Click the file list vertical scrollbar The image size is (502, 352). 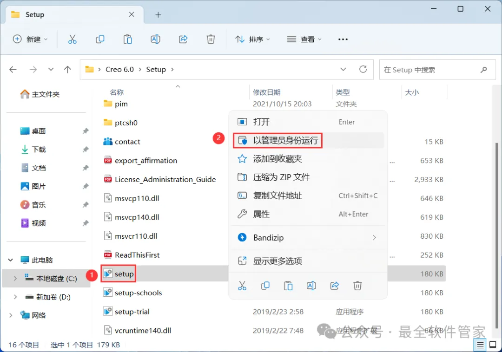[497, 235]
